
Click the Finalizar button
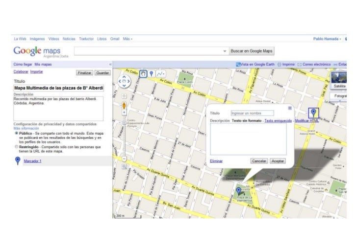[x=84, y=73]
